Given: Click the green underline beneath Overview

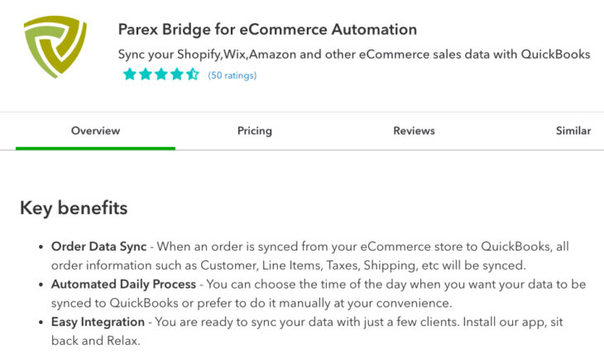Looking at the screenshot, I should coord(95,148).
